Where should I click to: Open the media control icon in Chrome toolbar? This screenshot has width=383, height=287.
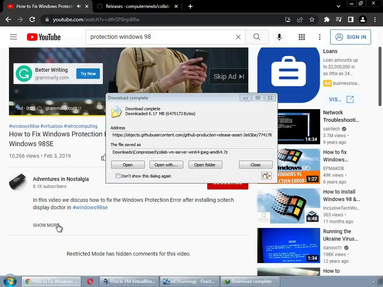[338, 19]
